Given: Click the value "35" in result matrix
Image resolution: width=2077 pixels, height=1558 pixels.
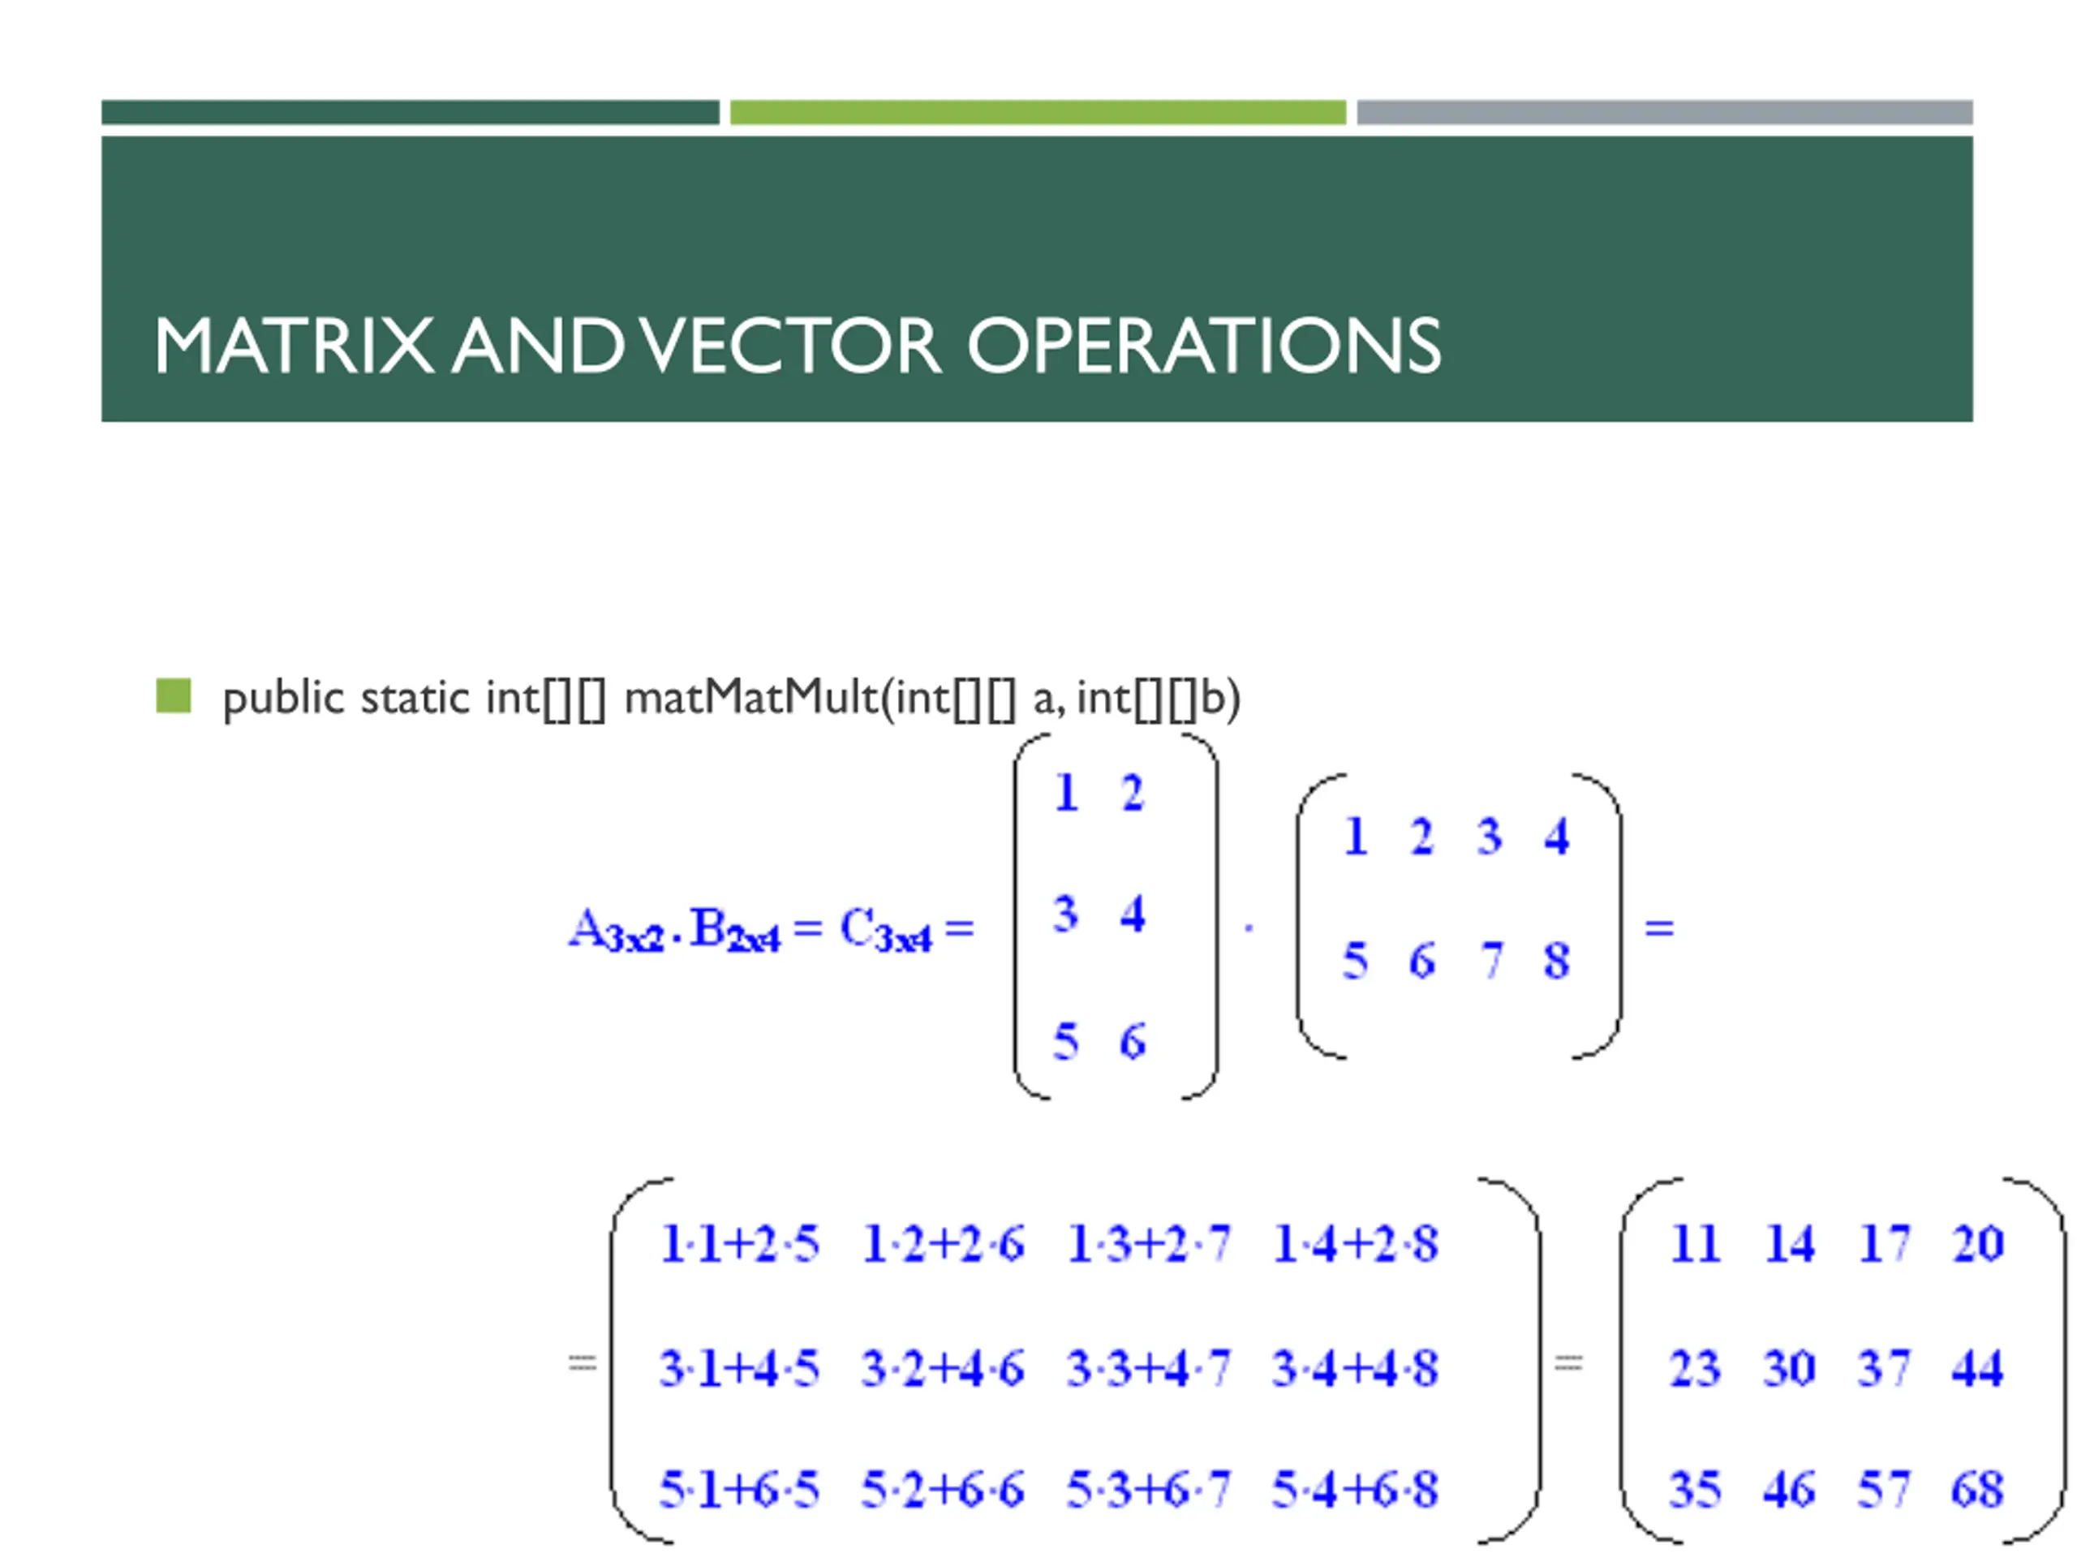Looking at the screenshot, I should (x=1696, y=1490).
